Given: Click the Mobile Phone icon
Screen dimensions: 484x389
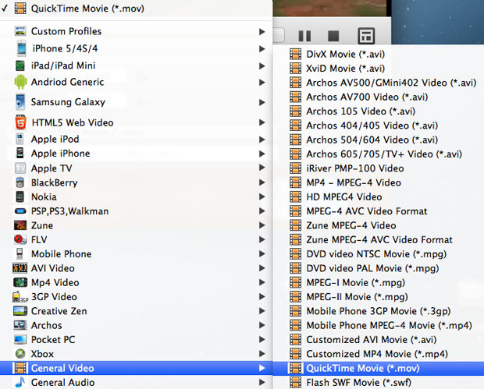Looking at the screenshot, I should [20, 254].
